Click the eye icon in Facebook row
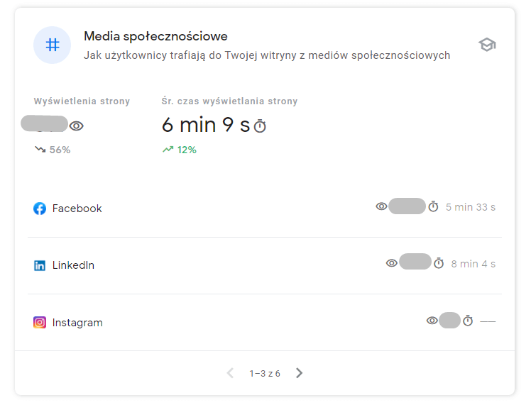 tap(381, 206)
